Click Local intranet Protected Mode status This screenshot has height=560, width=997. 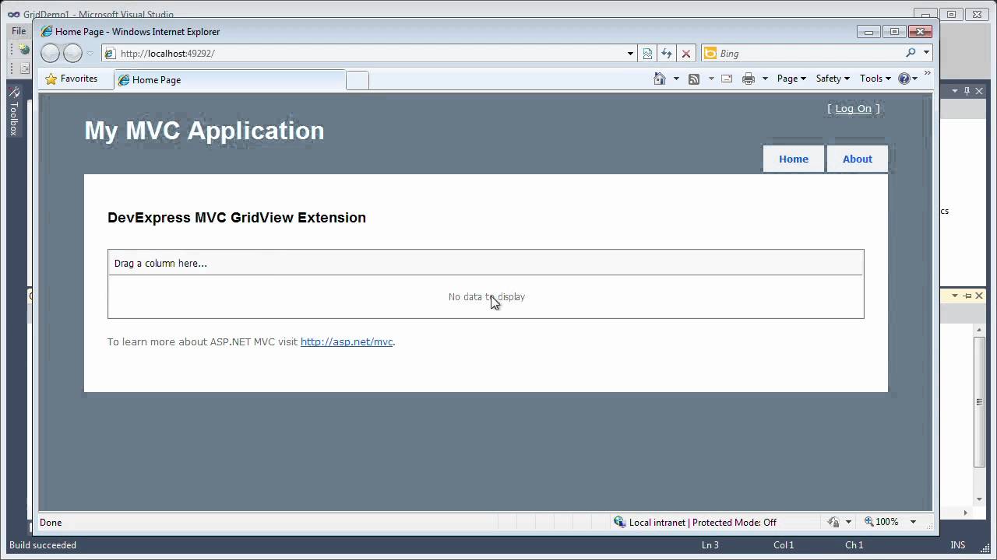tap(703, 522)
